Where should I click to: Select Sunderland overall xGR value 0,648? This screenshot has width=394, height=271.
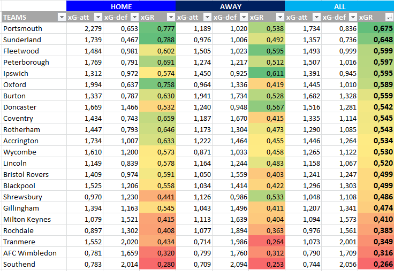tap(376, 40)
